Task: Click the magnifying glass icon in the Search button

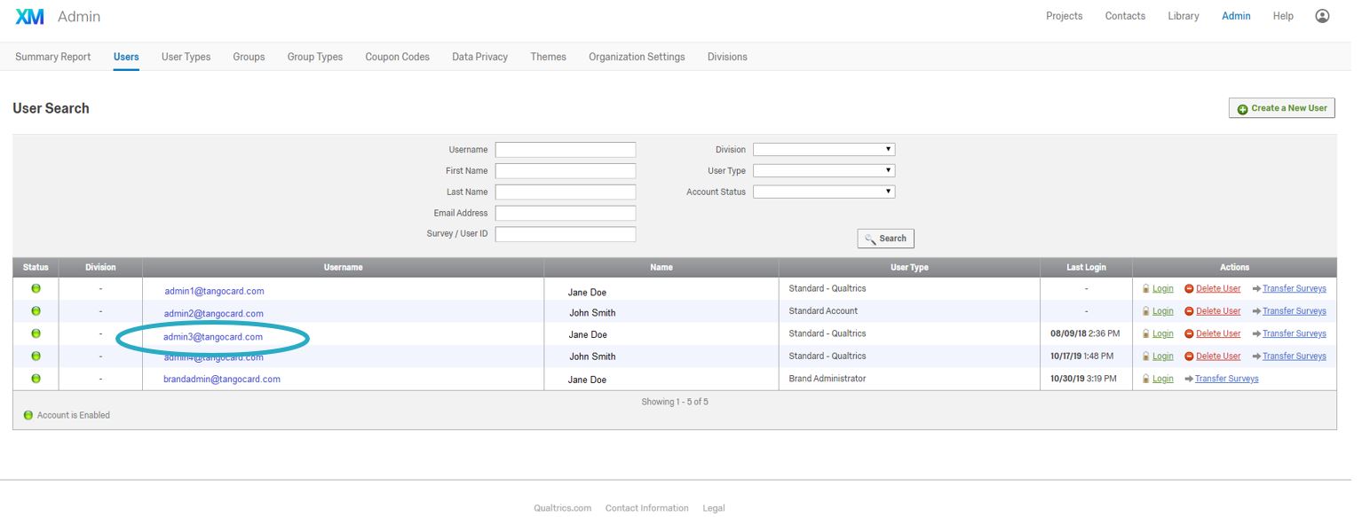Action: point(871,238)
